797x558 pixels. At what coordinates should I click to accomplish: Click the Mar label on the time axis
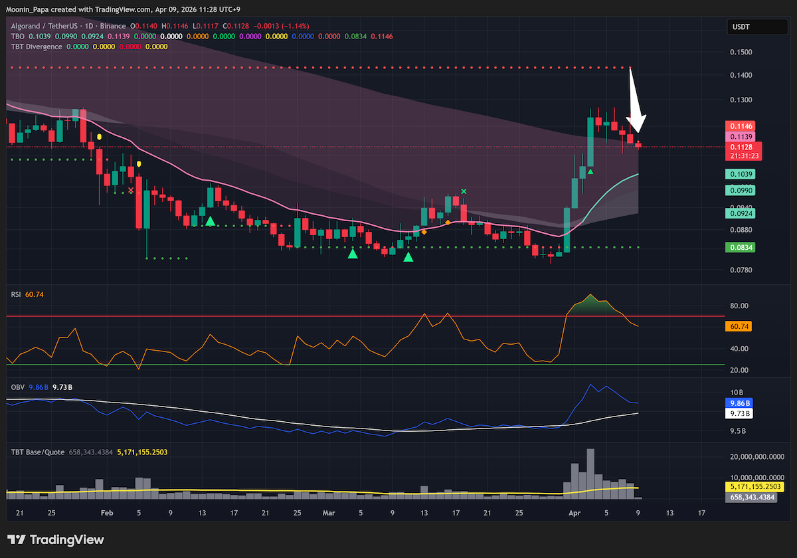(x=329, y=513)
